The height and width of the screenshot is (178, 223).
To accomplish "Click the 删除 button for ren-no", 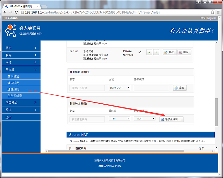I will point(184,52).
